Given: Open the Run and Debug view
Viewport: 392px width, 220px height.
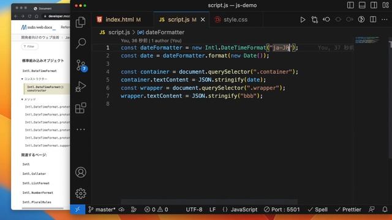Looking at the screenshot, I should tap(81, 87).
